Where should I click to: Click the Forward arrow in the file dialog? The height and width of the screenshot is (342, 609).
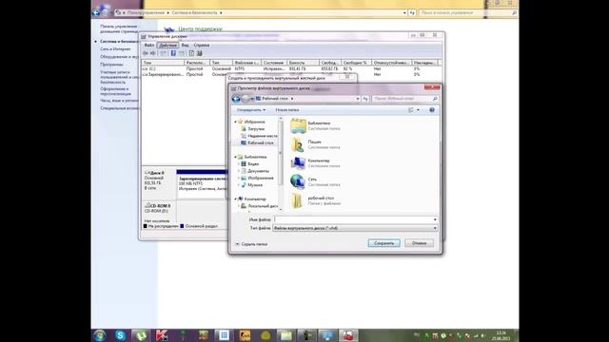(246, 99)
